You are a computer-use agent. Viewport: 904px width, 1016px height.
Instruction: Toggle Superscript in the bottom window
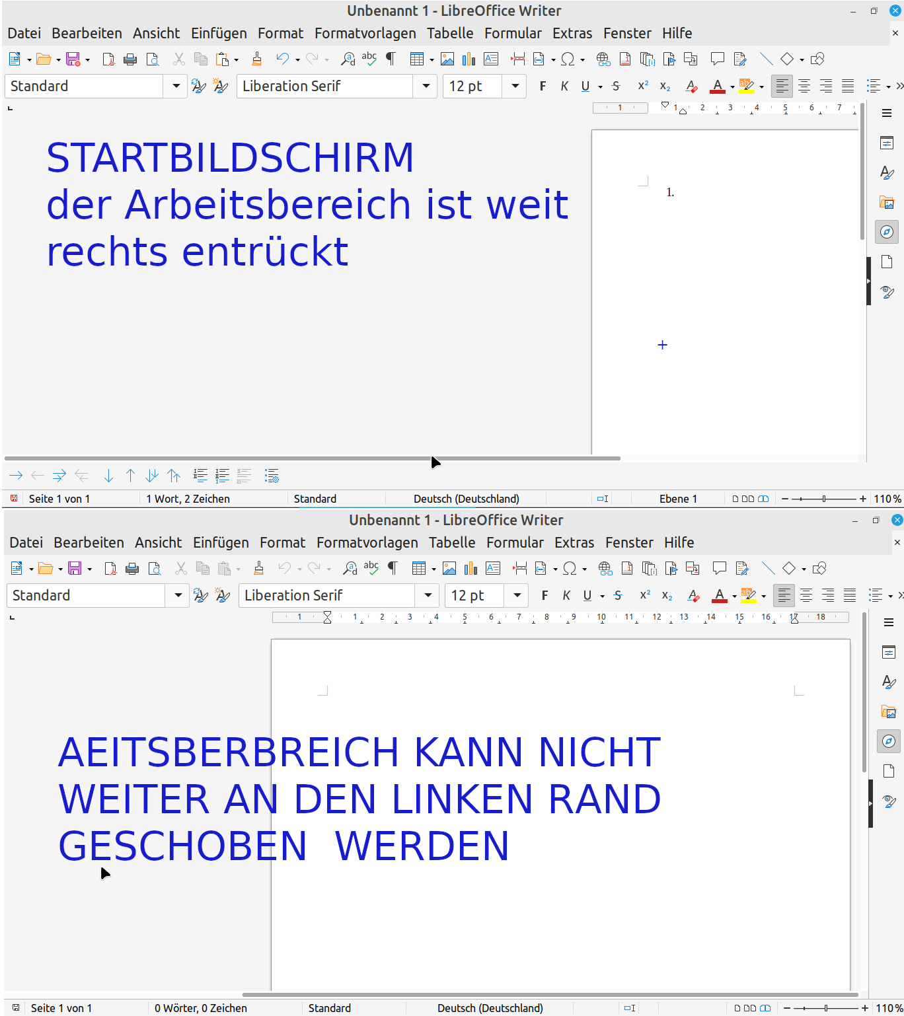(645, 596)
